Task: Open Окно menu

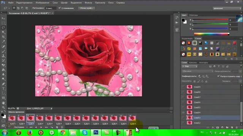Action: click(x=111, y=3)
